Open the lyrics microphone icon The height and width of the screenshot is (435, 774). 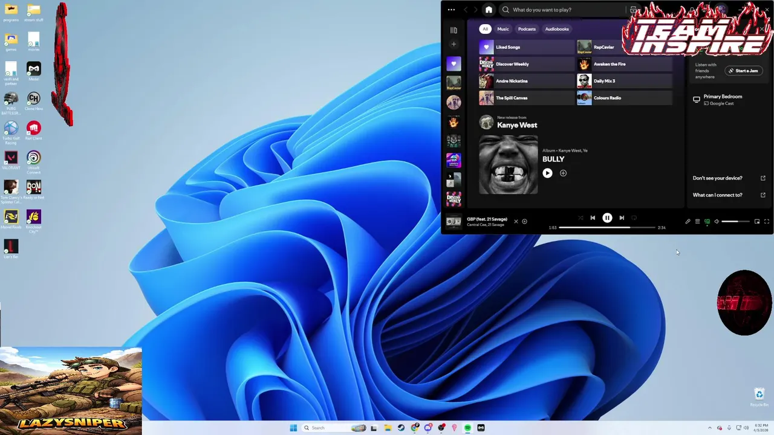688,222
